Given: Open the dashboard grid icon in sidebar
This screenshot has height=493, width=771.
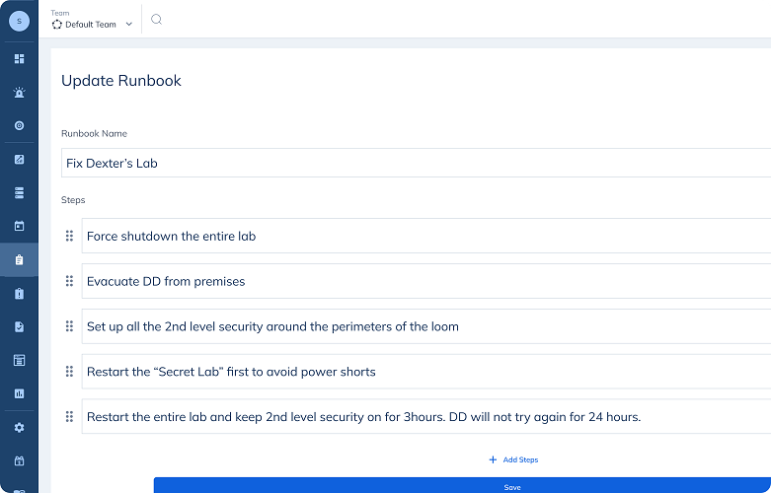Looking at the screenshot, I should pos(19,59).
